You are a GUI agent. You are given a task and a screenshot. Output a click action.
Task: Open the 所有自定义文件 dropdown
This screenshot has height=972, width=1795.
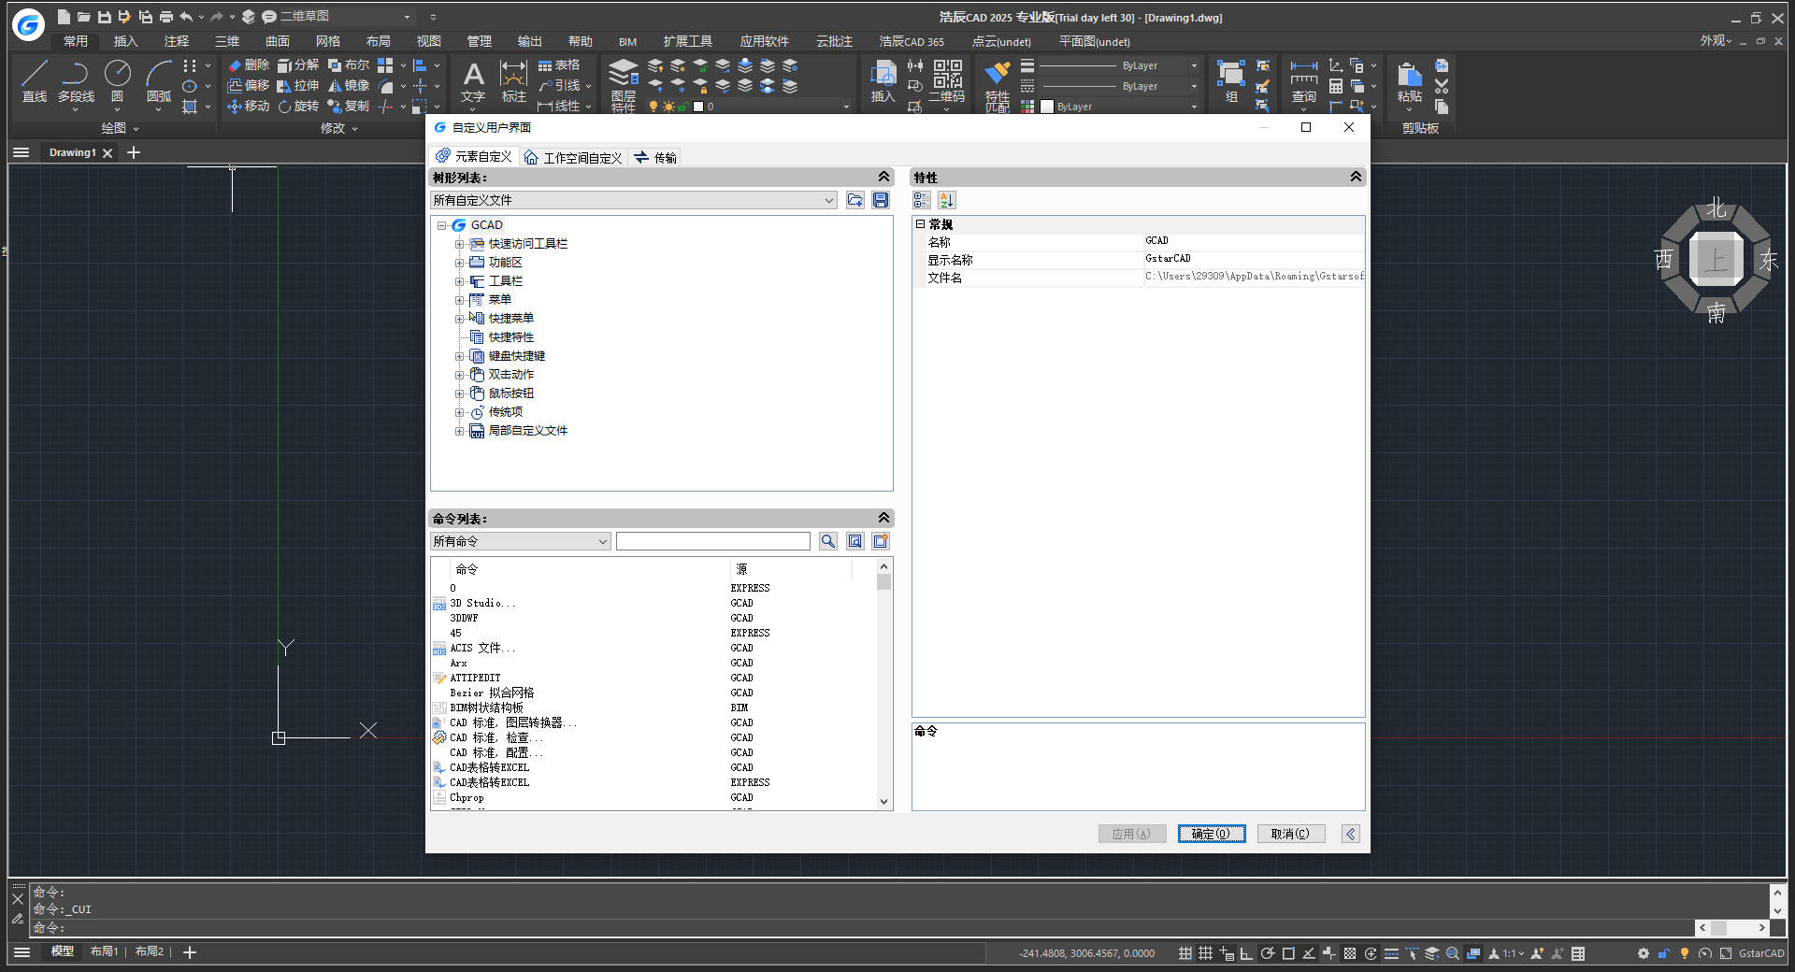[x=634, y=200]
